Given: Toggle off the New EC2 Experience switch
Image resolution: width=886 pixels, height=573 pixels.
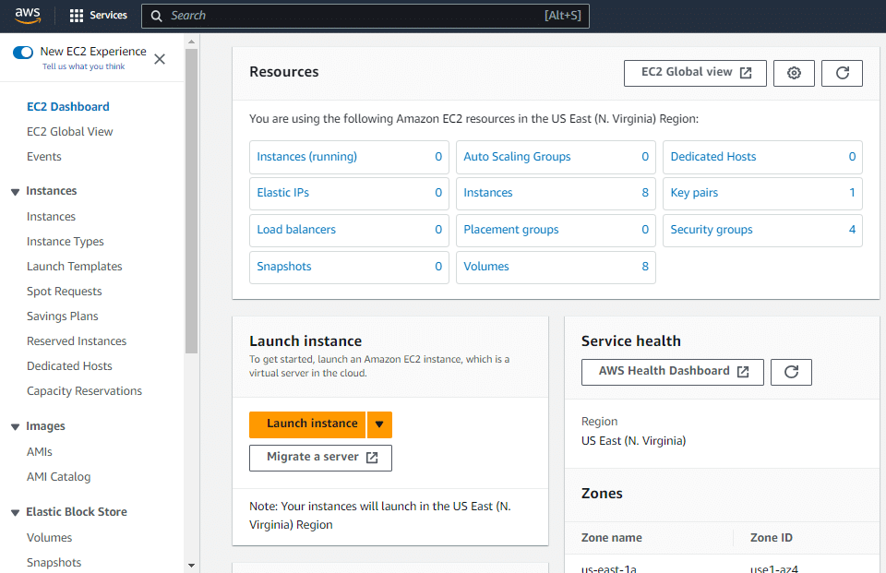Looking at the screenshot, I should pyautogui.click(x=22, y=54).
